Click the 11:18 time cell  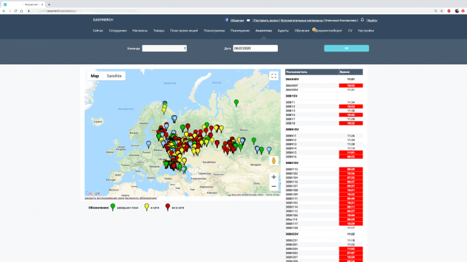pyautogui.click(x=351, y=241)
